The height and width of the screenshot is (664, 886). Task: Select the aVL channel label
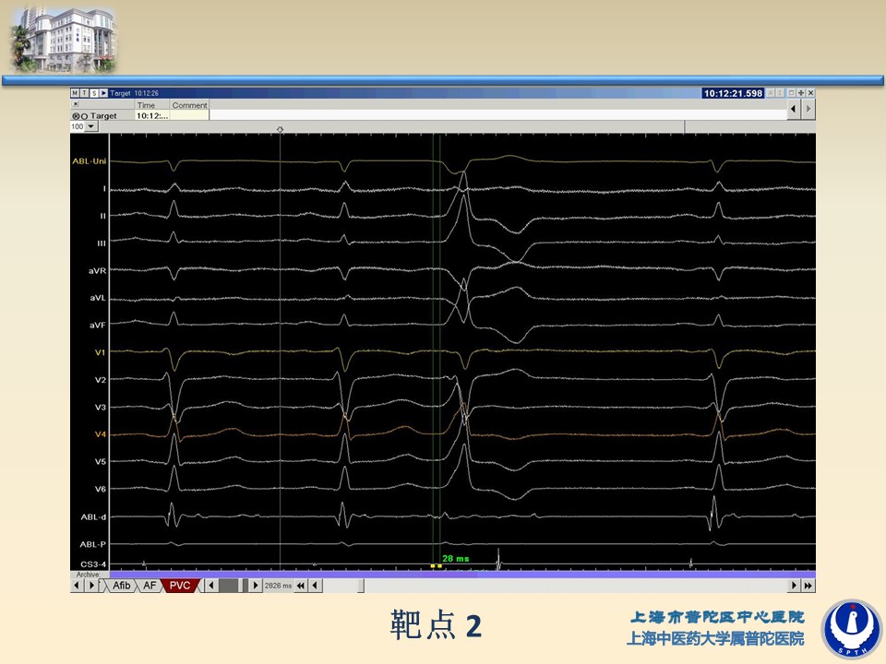tap(98, 298)
